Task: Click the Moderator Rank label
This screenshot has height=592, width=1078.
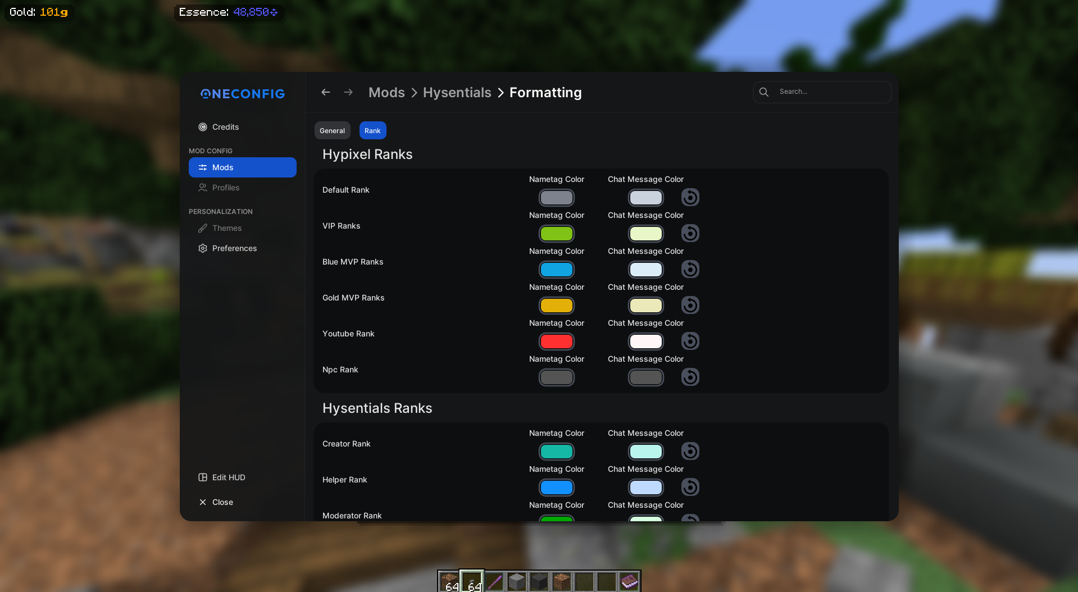Action: (352, 516)
